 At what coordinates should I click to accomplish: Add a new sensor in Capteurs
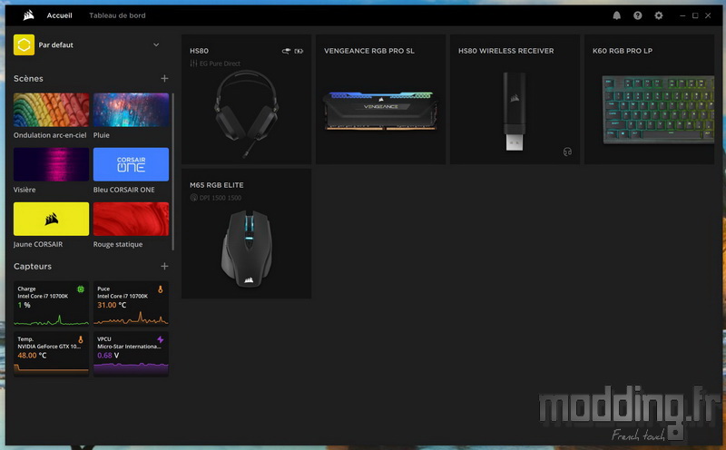tap(164, 266)
